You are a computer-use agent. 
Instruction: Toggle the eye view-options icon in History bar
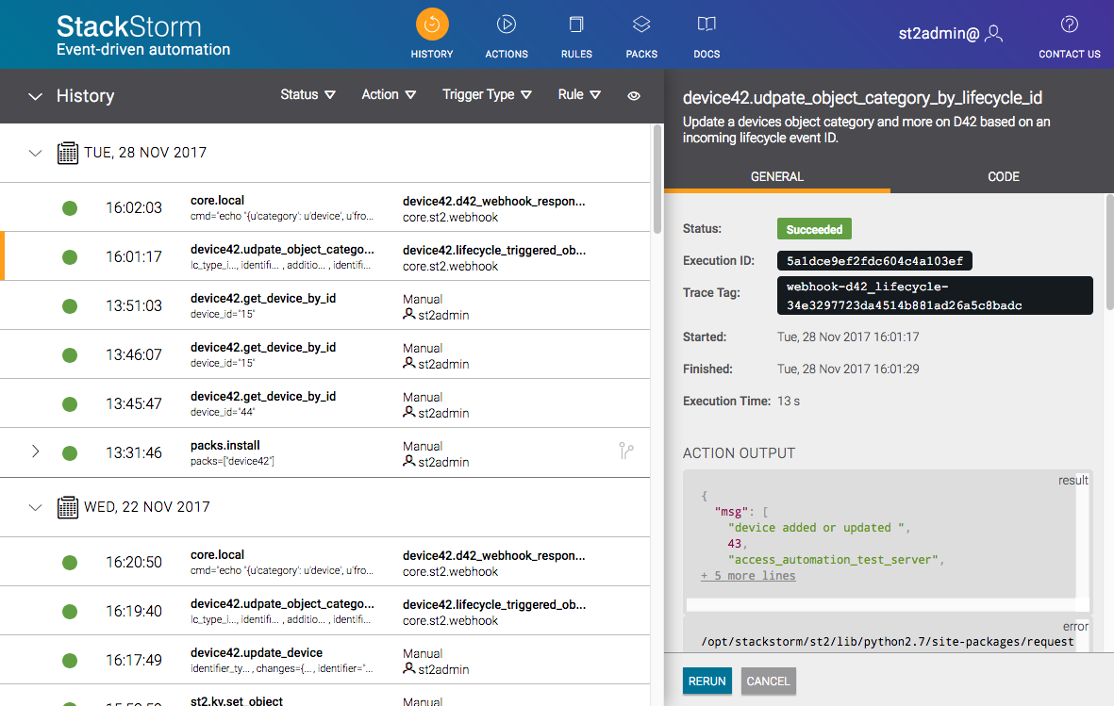click(x=634, y=96)
